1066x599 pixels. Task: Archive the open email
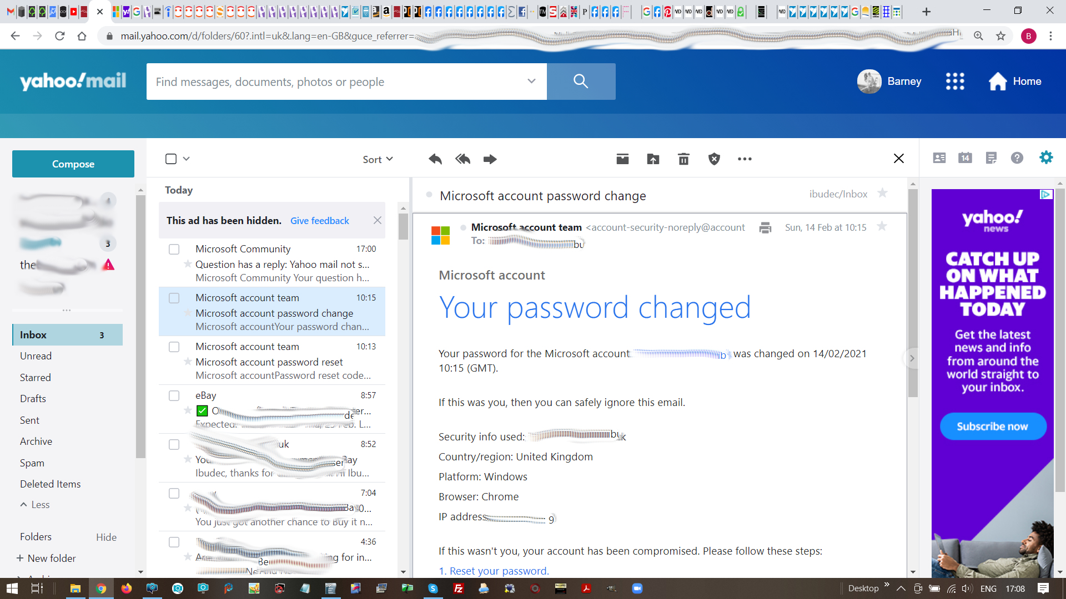click(x=622, y=159)
